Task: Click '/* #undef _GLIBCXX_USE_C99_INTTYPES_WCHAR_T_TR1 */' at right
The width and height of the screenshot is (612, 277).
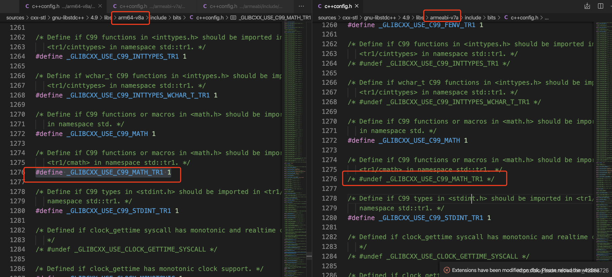Action: (x=444, y=102)
